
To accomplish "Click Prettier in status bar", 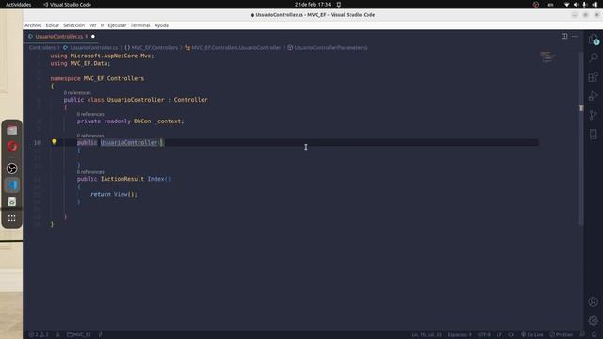I will pyautogui.click(x=562, y=335).
